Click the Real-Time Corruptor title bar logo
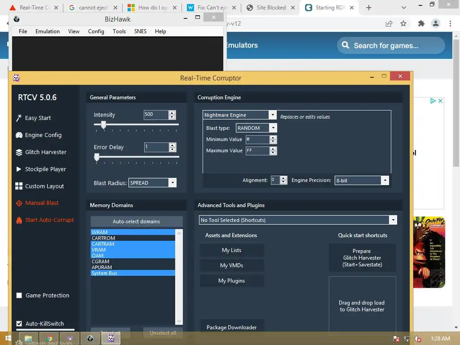 pyautogui.click(x=16, y=78)
